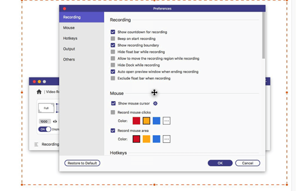
Task: Pick red color for mouse clicks
Action: click(137, 121)
